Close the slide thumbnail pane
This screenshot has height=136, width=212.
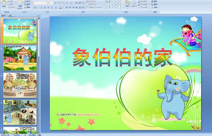[x=39, y=15]
